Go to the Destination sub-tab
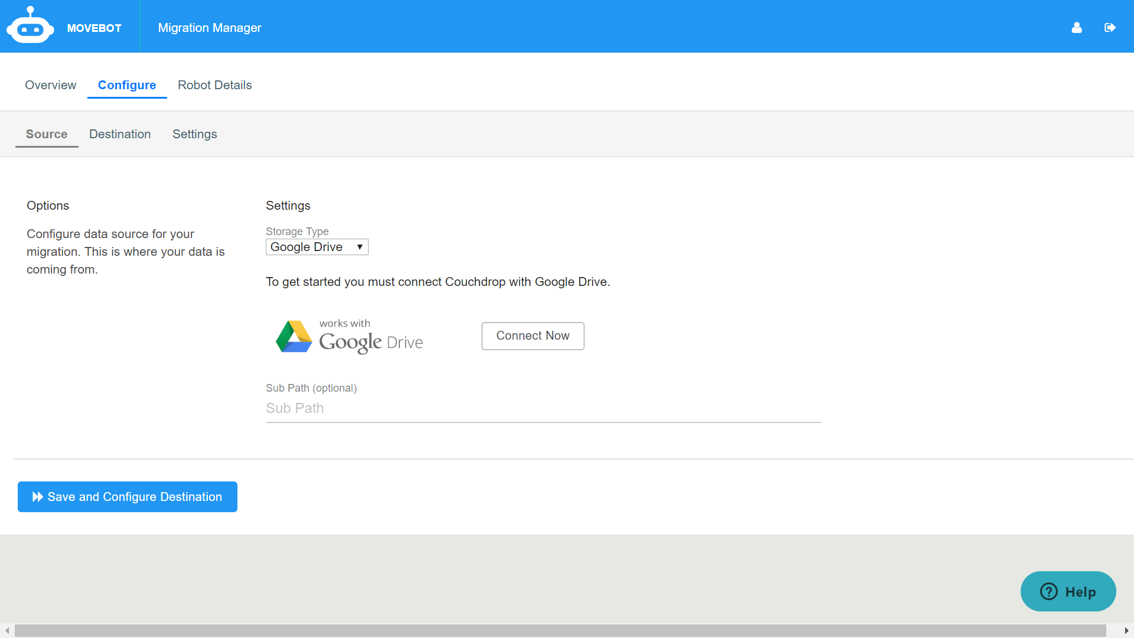1134x638 pixels. (120, 134)
